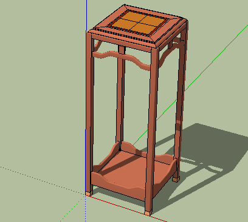248x222 pixels.
Task: Click the tan foot cap at the axis origin
Action: click(x=89, y=193)
